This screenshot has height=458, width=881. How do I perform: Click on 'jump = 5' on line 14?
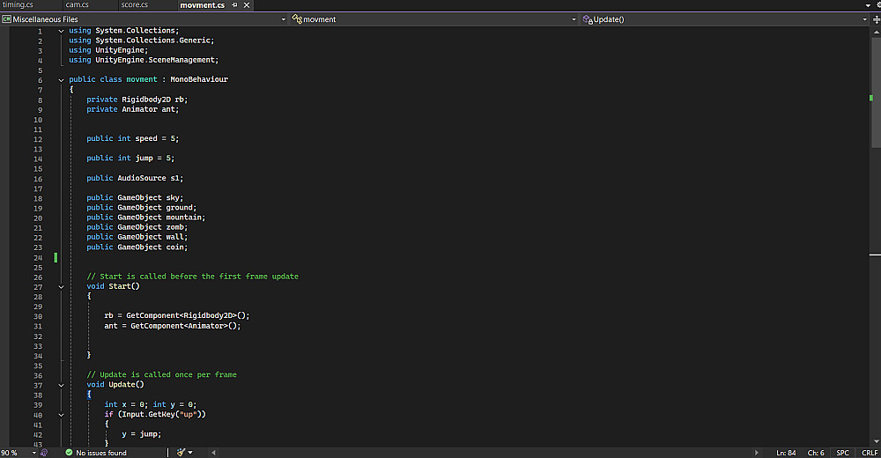pyautogui.click(x=152, y=159)
